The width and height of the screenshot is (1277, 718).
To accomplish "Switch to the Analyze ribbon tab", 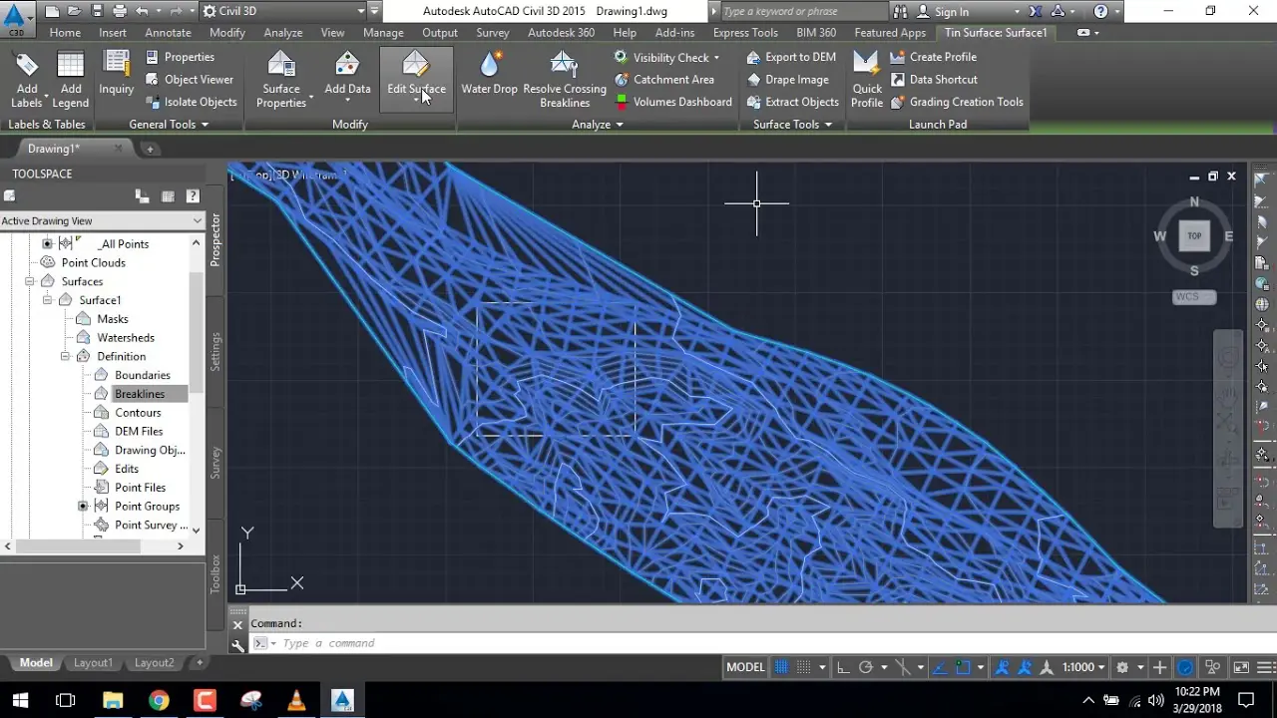I will (282, 33).
